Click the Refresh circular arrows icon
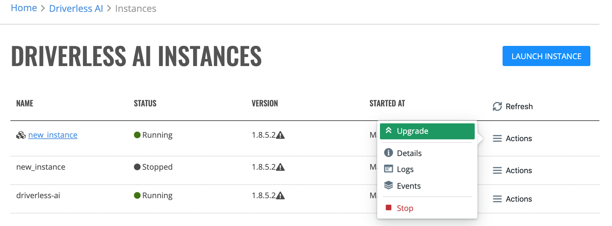This screenshot has width=612, height=226. tap(497, 106)
